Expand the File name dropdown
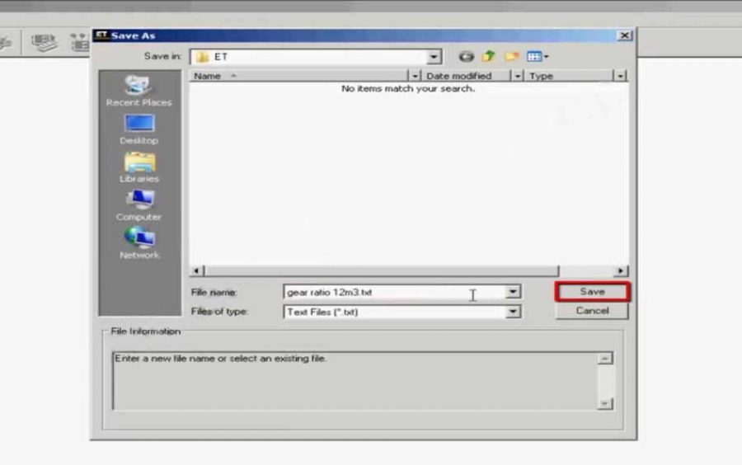 514,292
